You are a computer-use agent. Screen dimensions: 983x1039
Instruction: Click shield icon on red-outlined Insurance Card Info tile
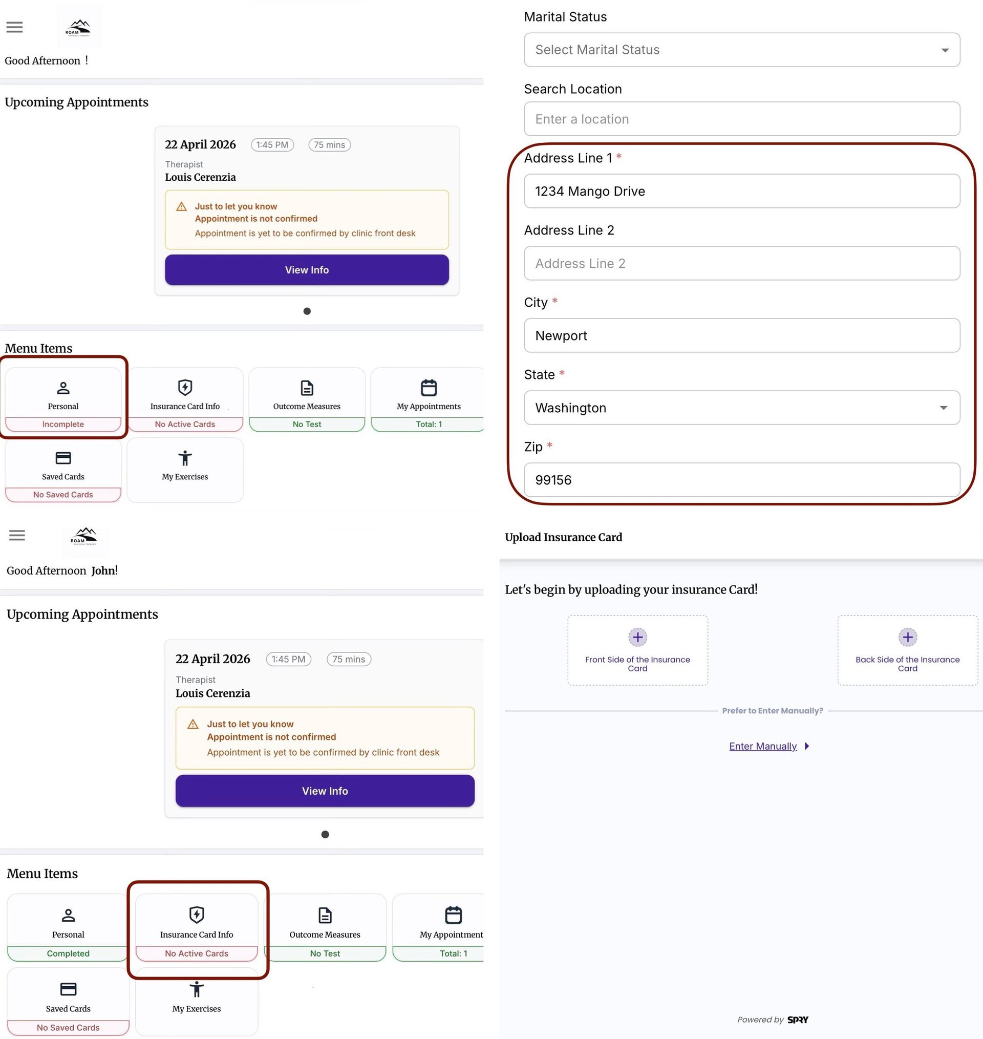197,914
